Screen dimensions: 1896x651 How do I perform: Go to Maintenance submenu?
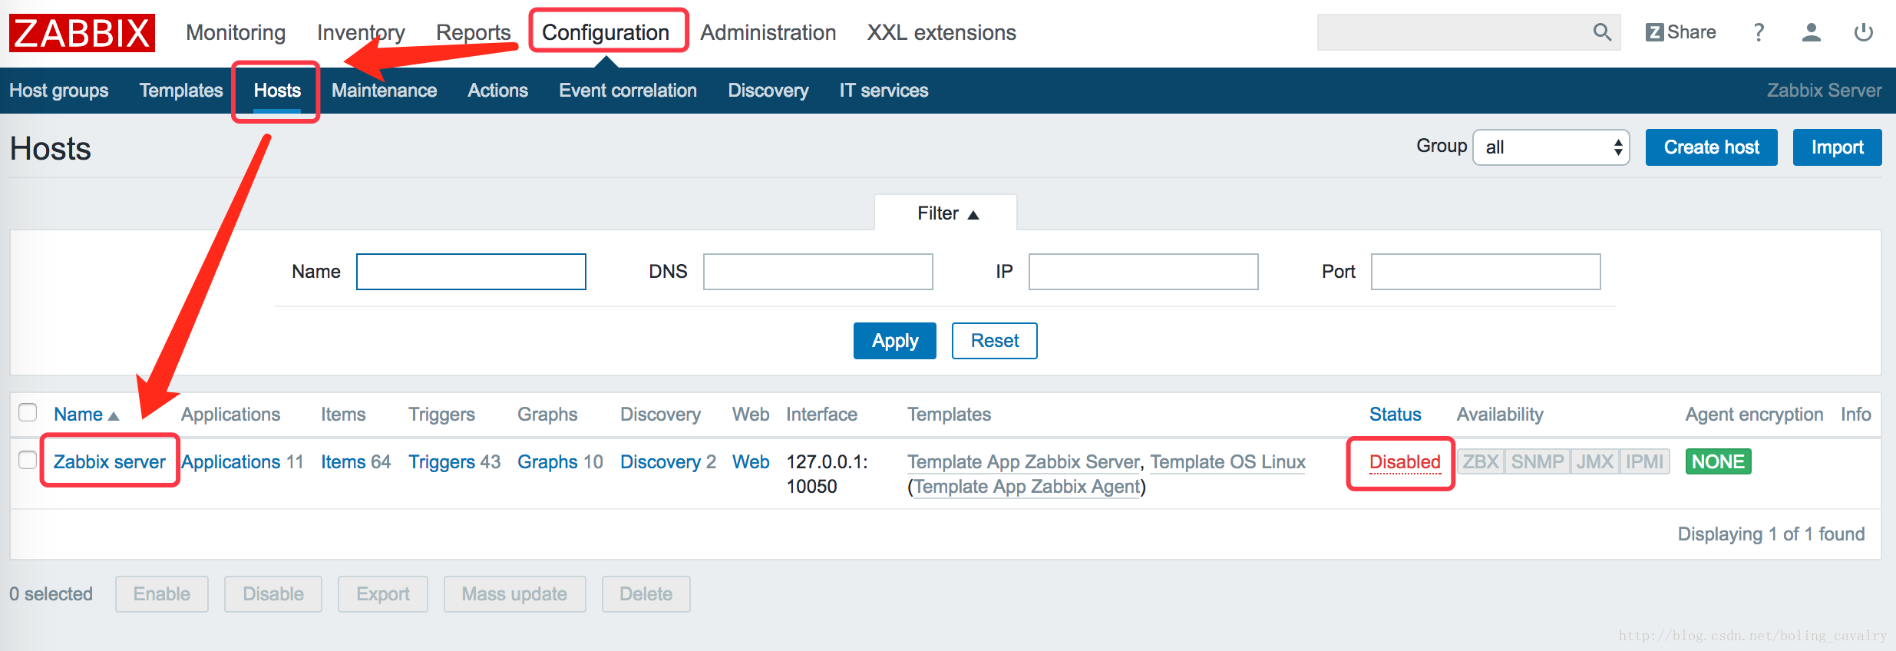point(384,91)
